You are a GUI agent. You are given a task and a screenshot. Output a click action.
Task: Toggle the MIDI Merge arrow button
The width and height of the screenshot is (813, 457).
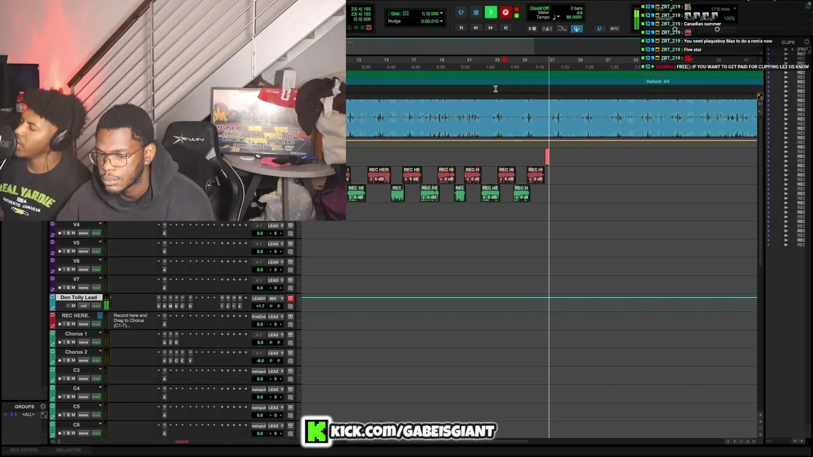click(x=562, y=29)
